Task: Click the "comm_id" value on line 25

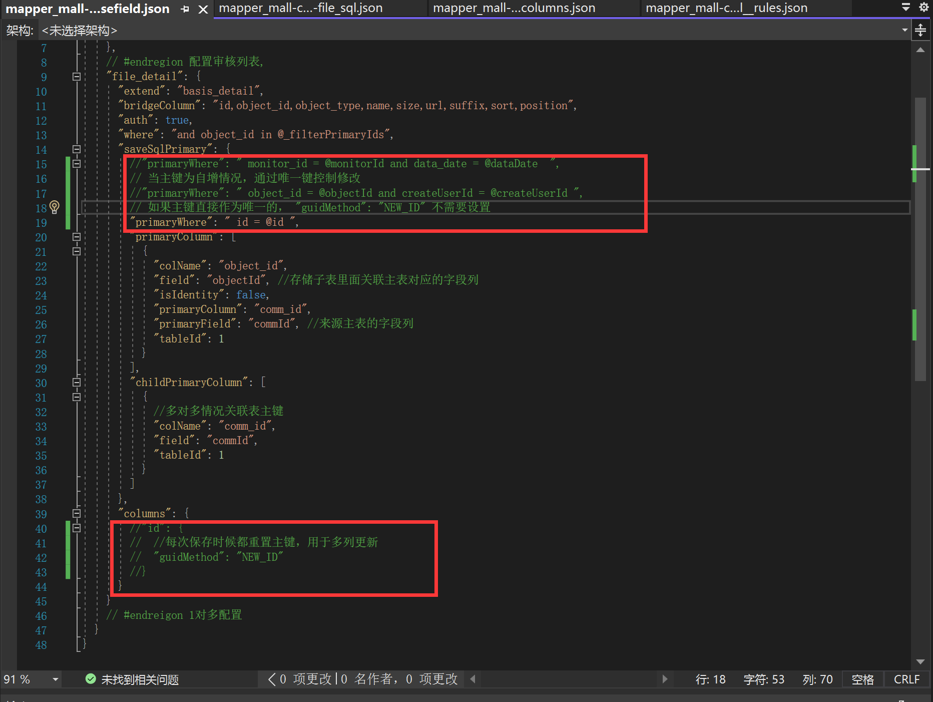Action: (x=280, y=309)
